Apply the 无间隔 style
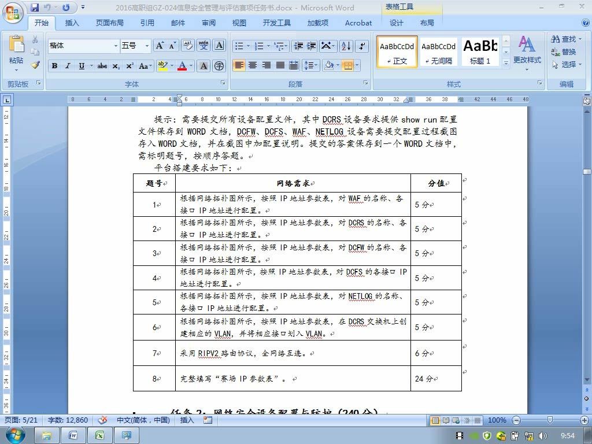Screen dimensions: 592x444 438,51
